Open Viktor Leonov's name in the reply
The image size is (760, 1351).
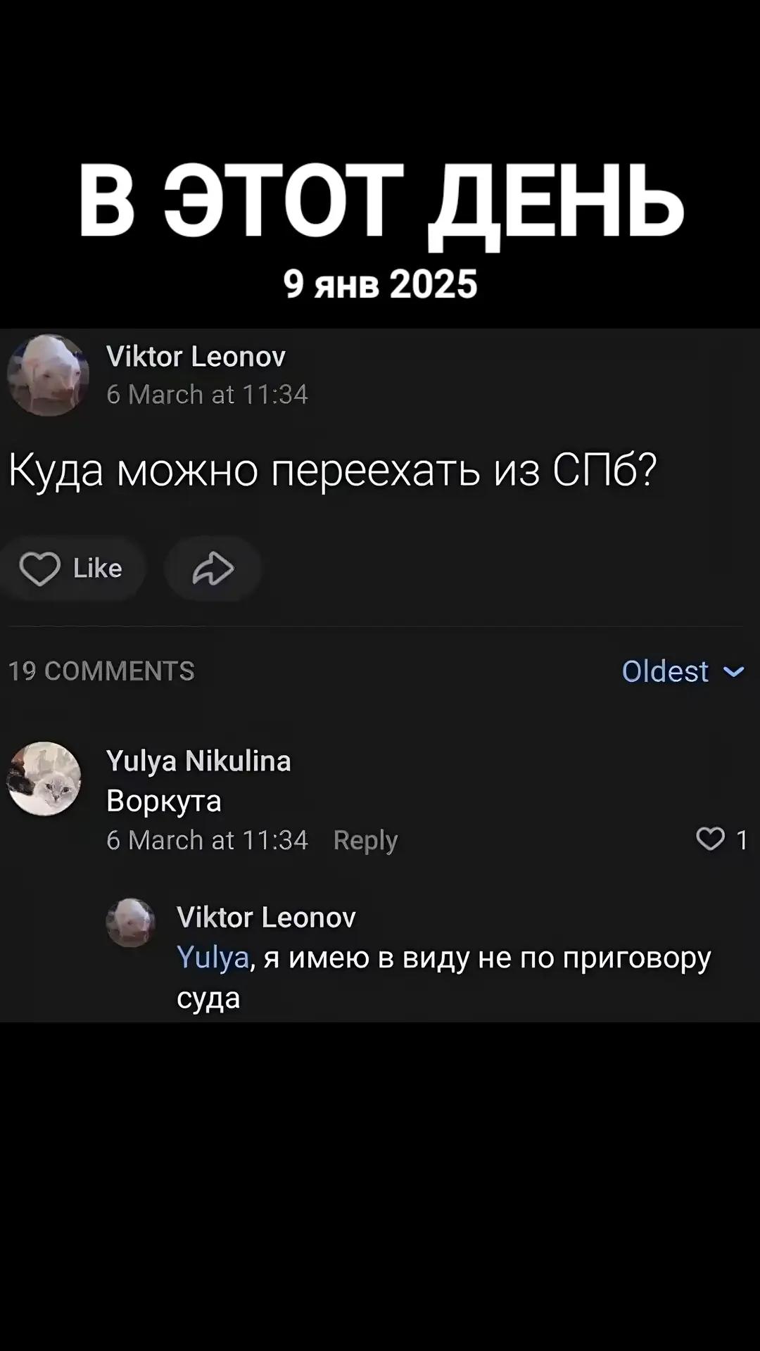click(x=266, y=917)
